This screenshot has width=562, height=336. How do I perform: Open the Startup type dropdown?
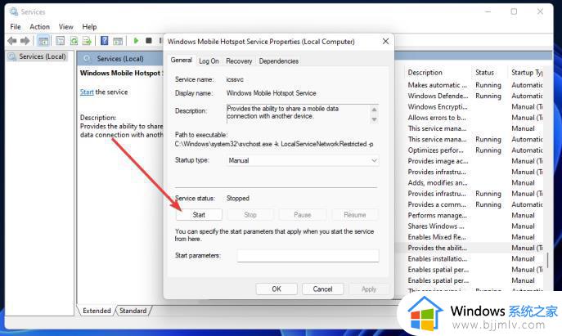[303, 160]
